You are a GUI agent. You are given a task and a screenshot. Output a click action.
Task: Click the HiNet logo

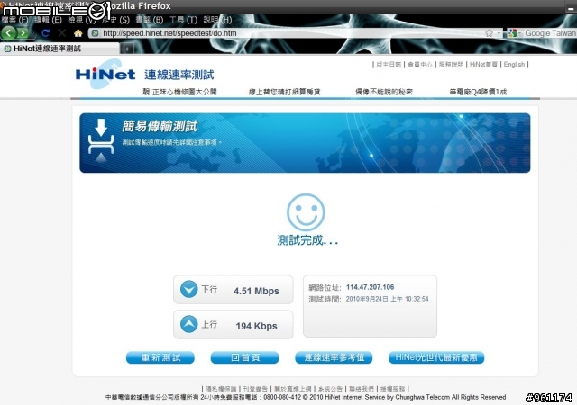(105, 74)
